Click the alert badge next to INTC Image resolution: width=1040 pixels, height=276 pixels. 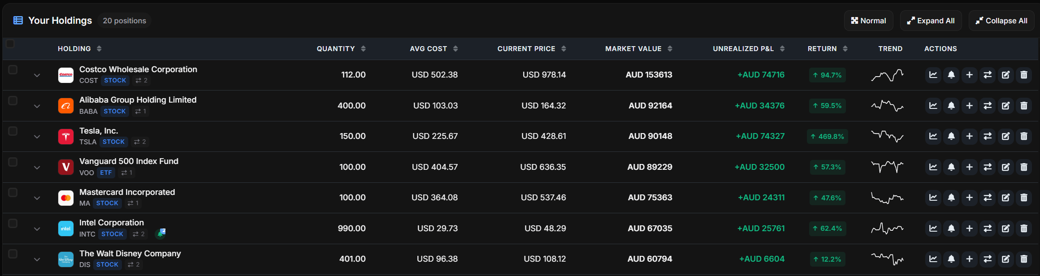coord(160,233)
